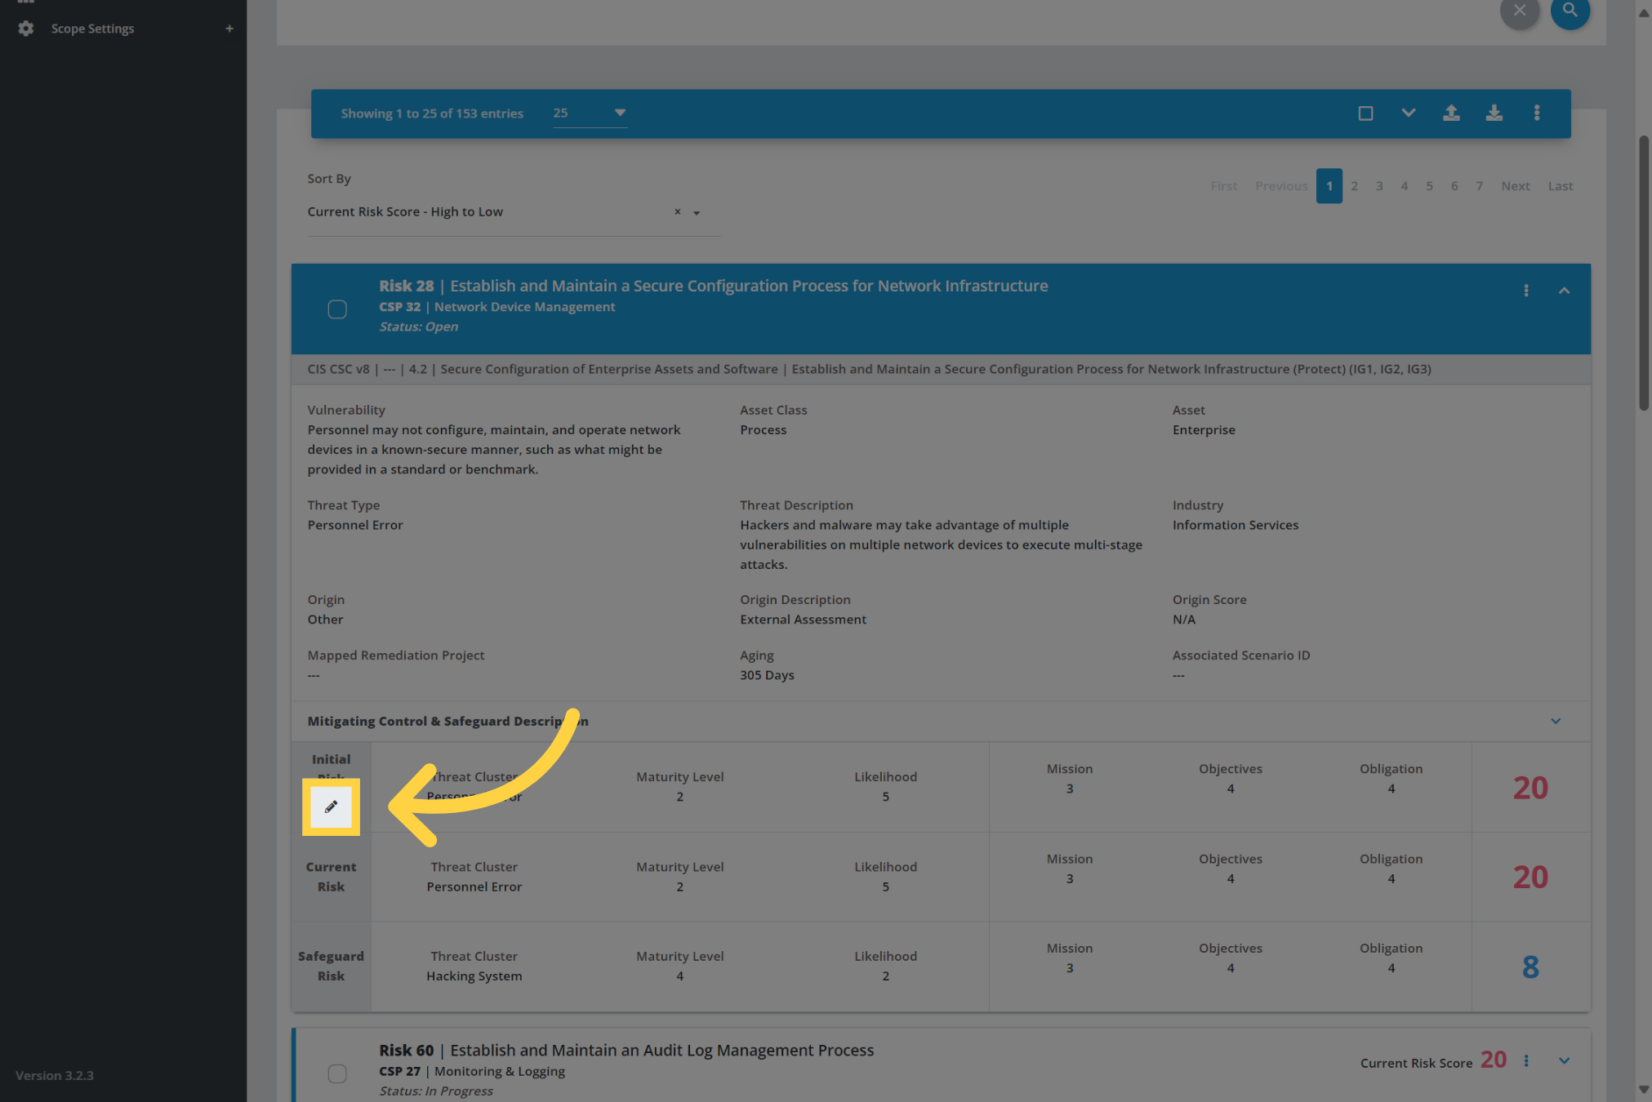Click the Current Risk Score sort field

coord(514,212)
